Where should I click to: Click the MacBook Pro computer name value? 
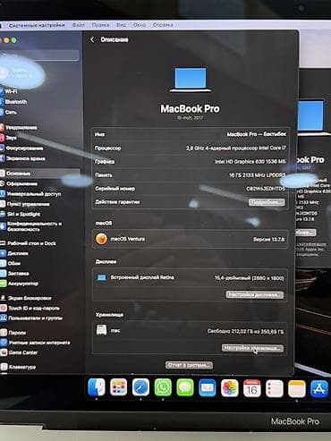tap(257, 134)
